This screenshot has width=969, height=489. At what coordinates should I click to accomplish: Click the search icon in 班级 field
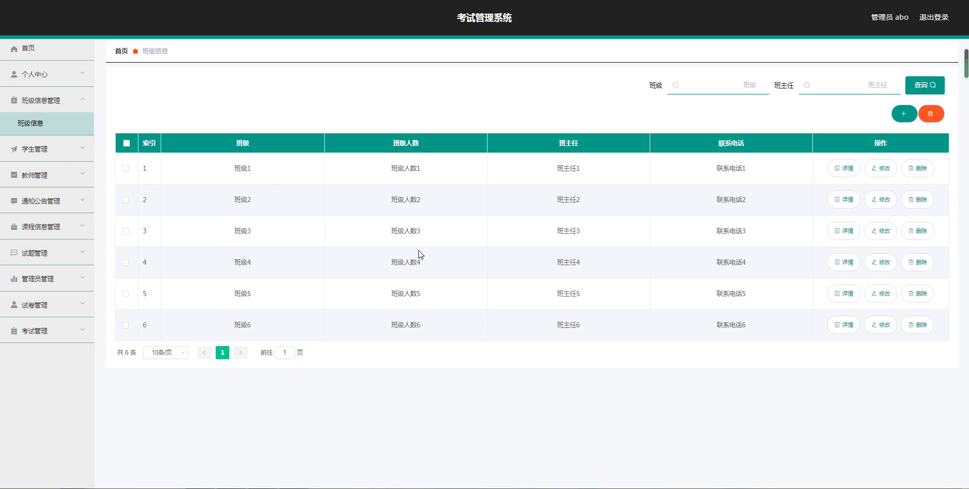point(676,85)
